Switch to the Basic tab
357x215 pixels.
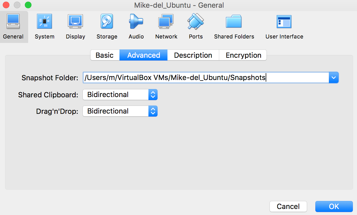pos(105,55)
